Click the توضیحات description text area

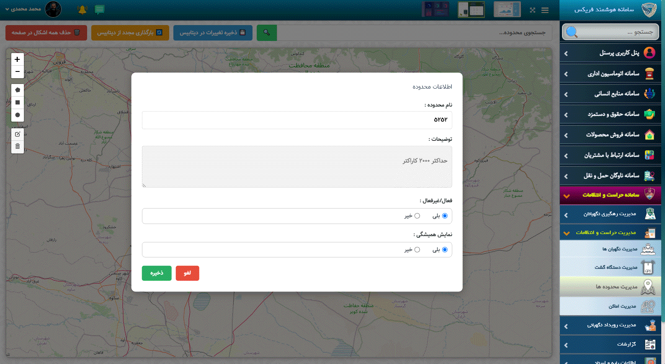click(297, 167)
